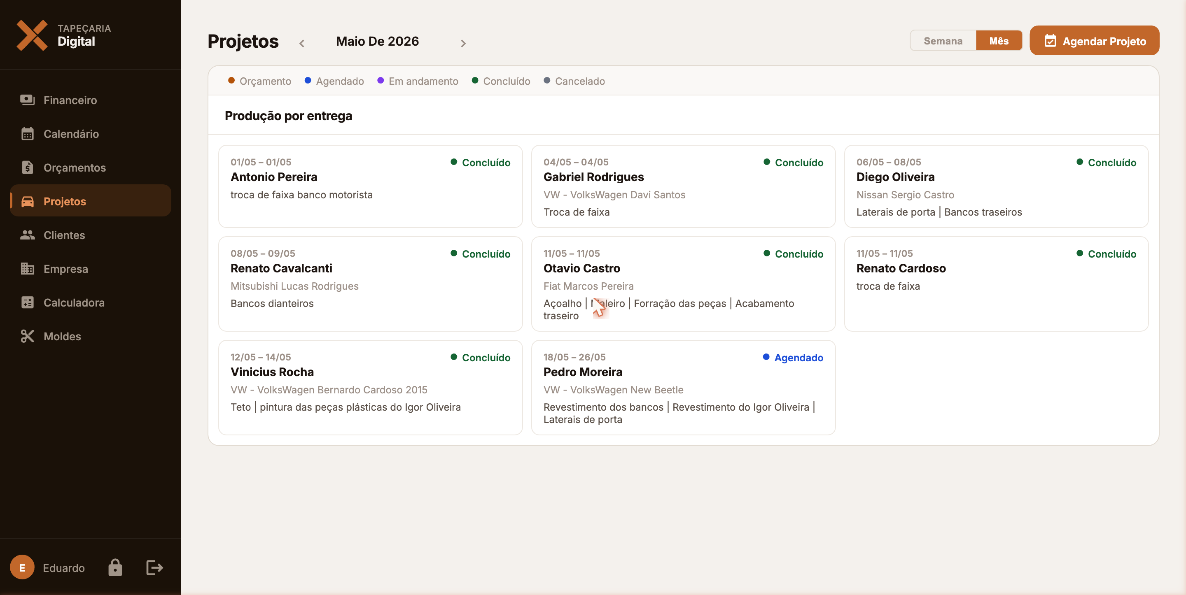This screenshot has height=595, width=1186.
Task: Click the Agendado status on Pedro Moreira
Action: [x=793, y=358]
